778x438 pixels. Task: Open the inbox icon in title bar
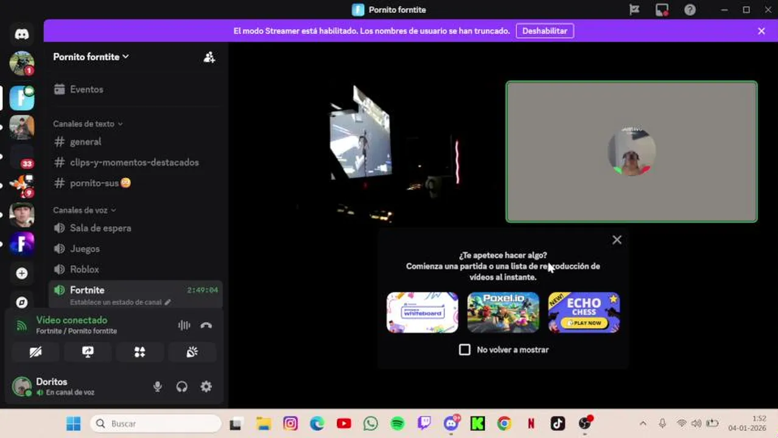pos(662,10)
